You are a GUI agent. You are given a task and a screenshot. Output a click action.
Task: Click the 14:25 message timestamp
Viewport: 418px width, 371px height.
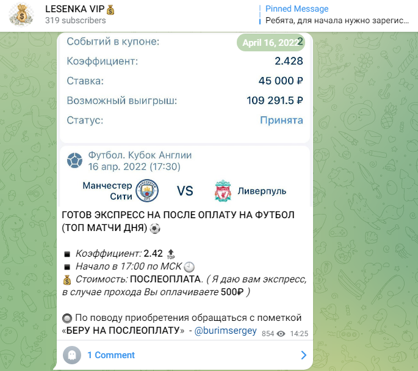click(299, 334)
